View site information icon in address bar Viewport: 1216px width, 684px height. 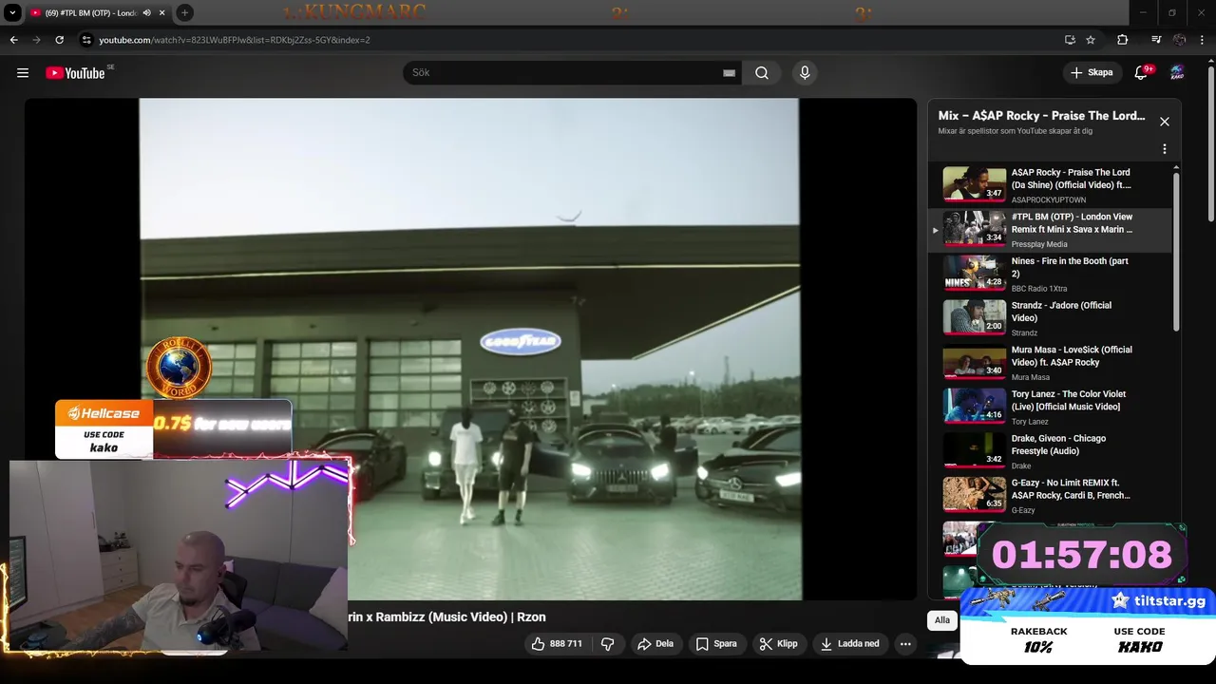pyautogui.click(x=86, y=40)
